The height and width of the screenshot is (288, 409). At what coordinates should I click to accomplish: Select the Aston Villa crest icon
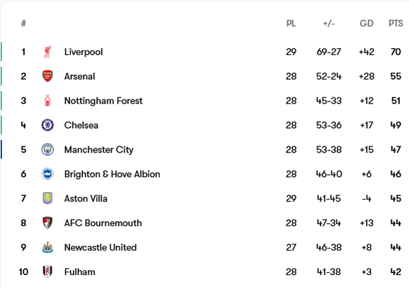coord(48,198)
